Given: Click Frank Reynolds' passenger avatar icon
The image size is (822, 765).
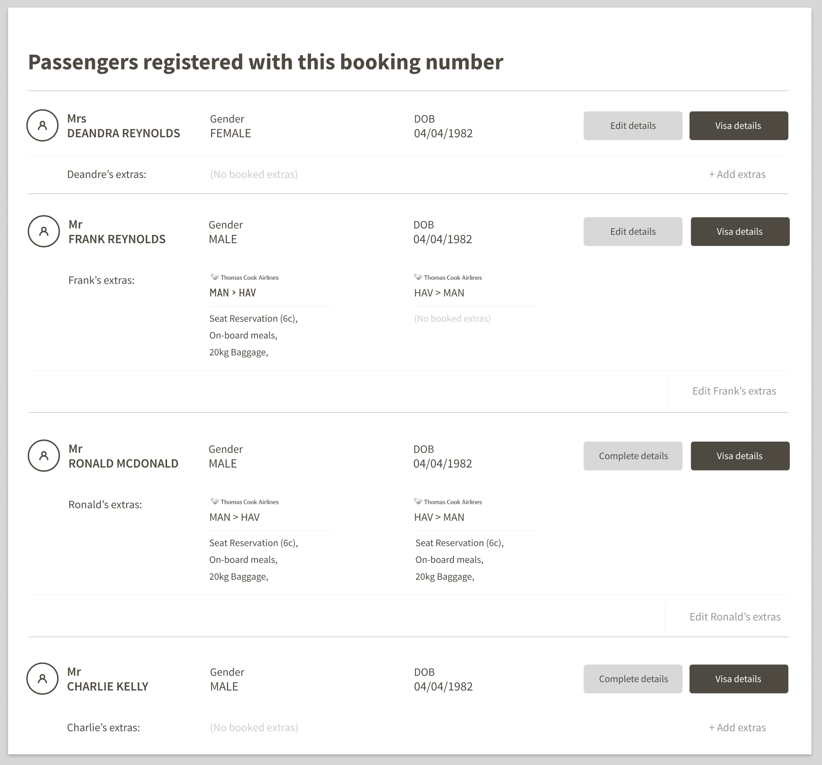Looking at the screenshot, I should coord(44,231).
